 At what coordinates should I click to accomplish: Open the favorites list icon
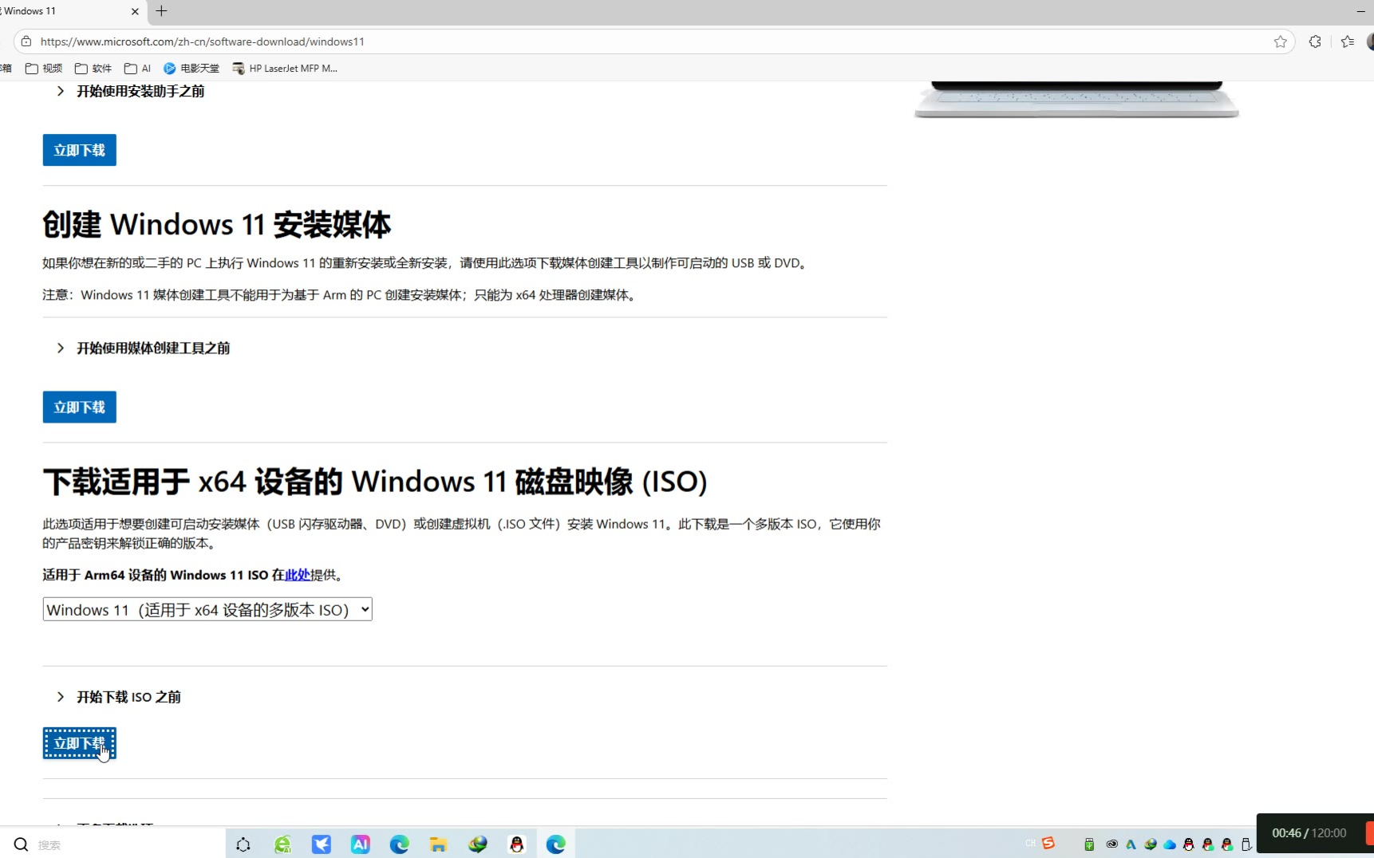tap(1348, 41)
